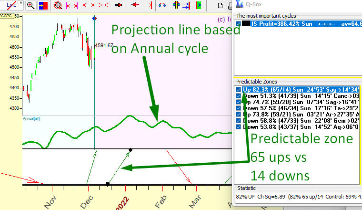The width and height of the screenshot is (362, 210).
Task: Click the red right-pointing shift arrow
Action: click(119, 5)
